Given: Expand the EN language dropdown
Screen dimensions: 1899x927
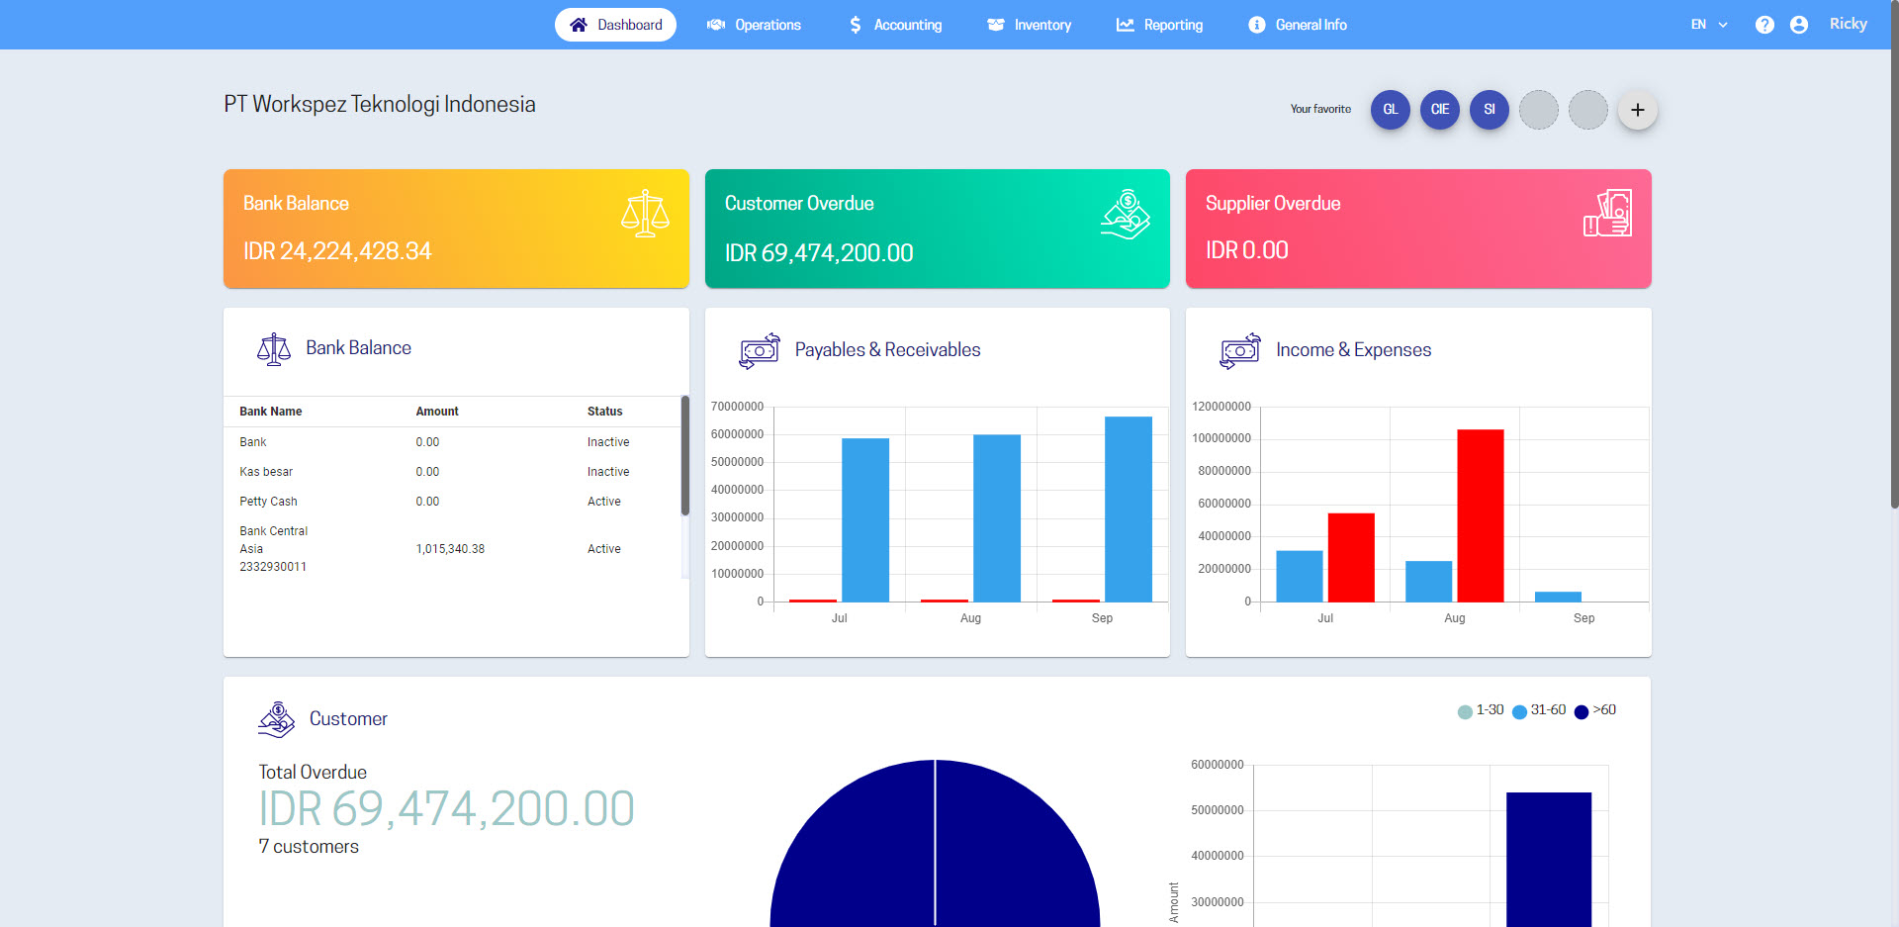Looking at the screenshot, I should (1709, 25).
